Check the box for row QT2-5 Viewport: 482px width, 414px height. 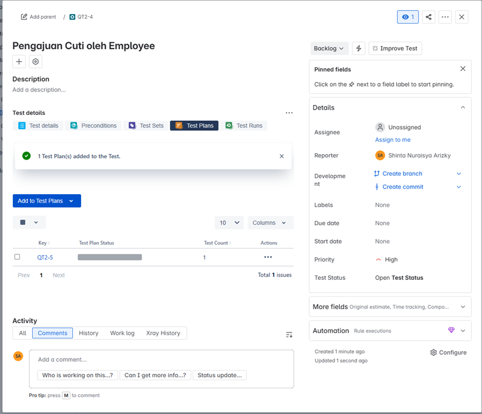tap(17, 257)
